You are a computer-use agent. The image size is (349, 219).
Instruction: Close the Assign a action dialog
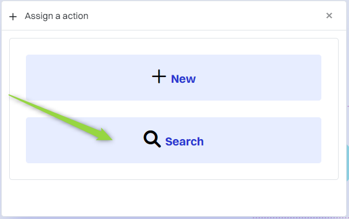[x=329, y=16]
